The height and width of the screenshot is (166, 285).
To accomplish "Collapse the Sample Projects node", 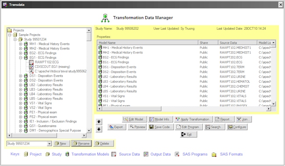I will tap(10, 35).
